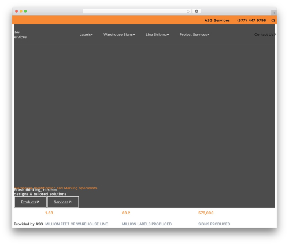289x245 pixels.
Task: Click the ASG Services link in top bar
Action: (217, 20)
